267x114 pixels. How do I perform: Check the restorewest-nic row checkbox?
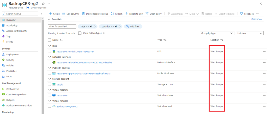point(50,62)
